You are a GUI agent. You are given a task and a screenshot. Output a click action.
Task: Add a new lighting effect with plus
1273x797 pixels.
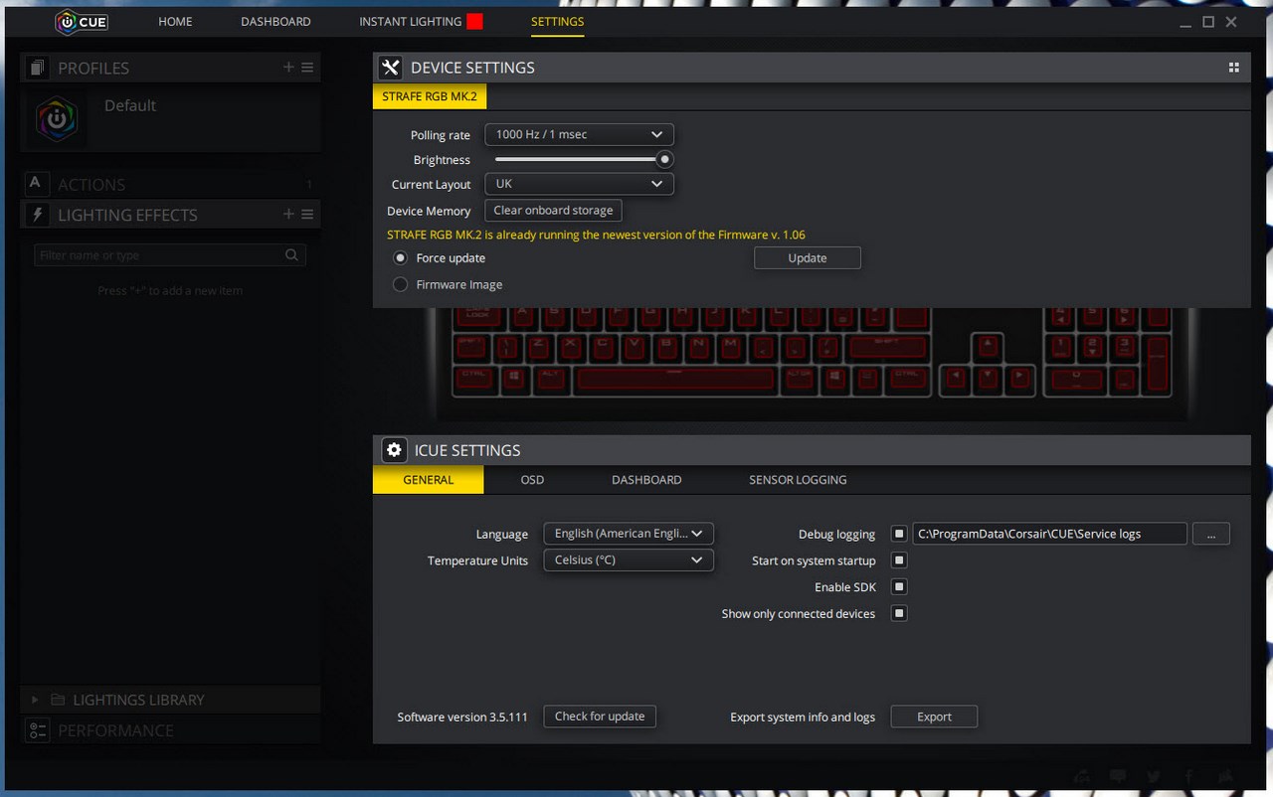(x=288, y=214)
